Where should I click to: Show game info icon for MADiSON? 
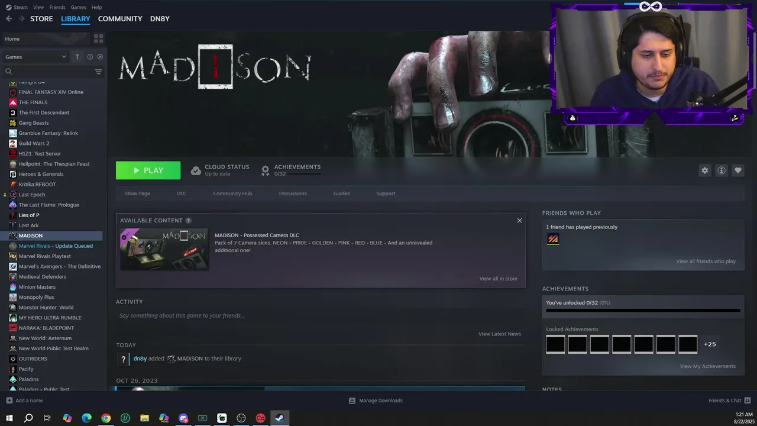tap(721, 170)
